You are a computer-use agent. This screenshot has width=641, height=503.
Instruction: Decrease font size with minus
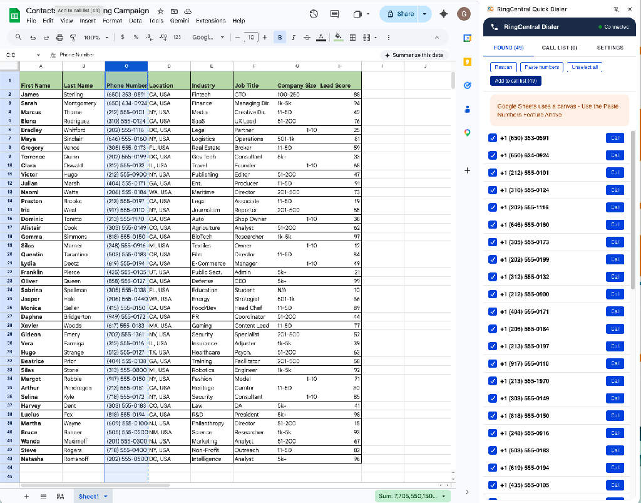tap(237, 37)
